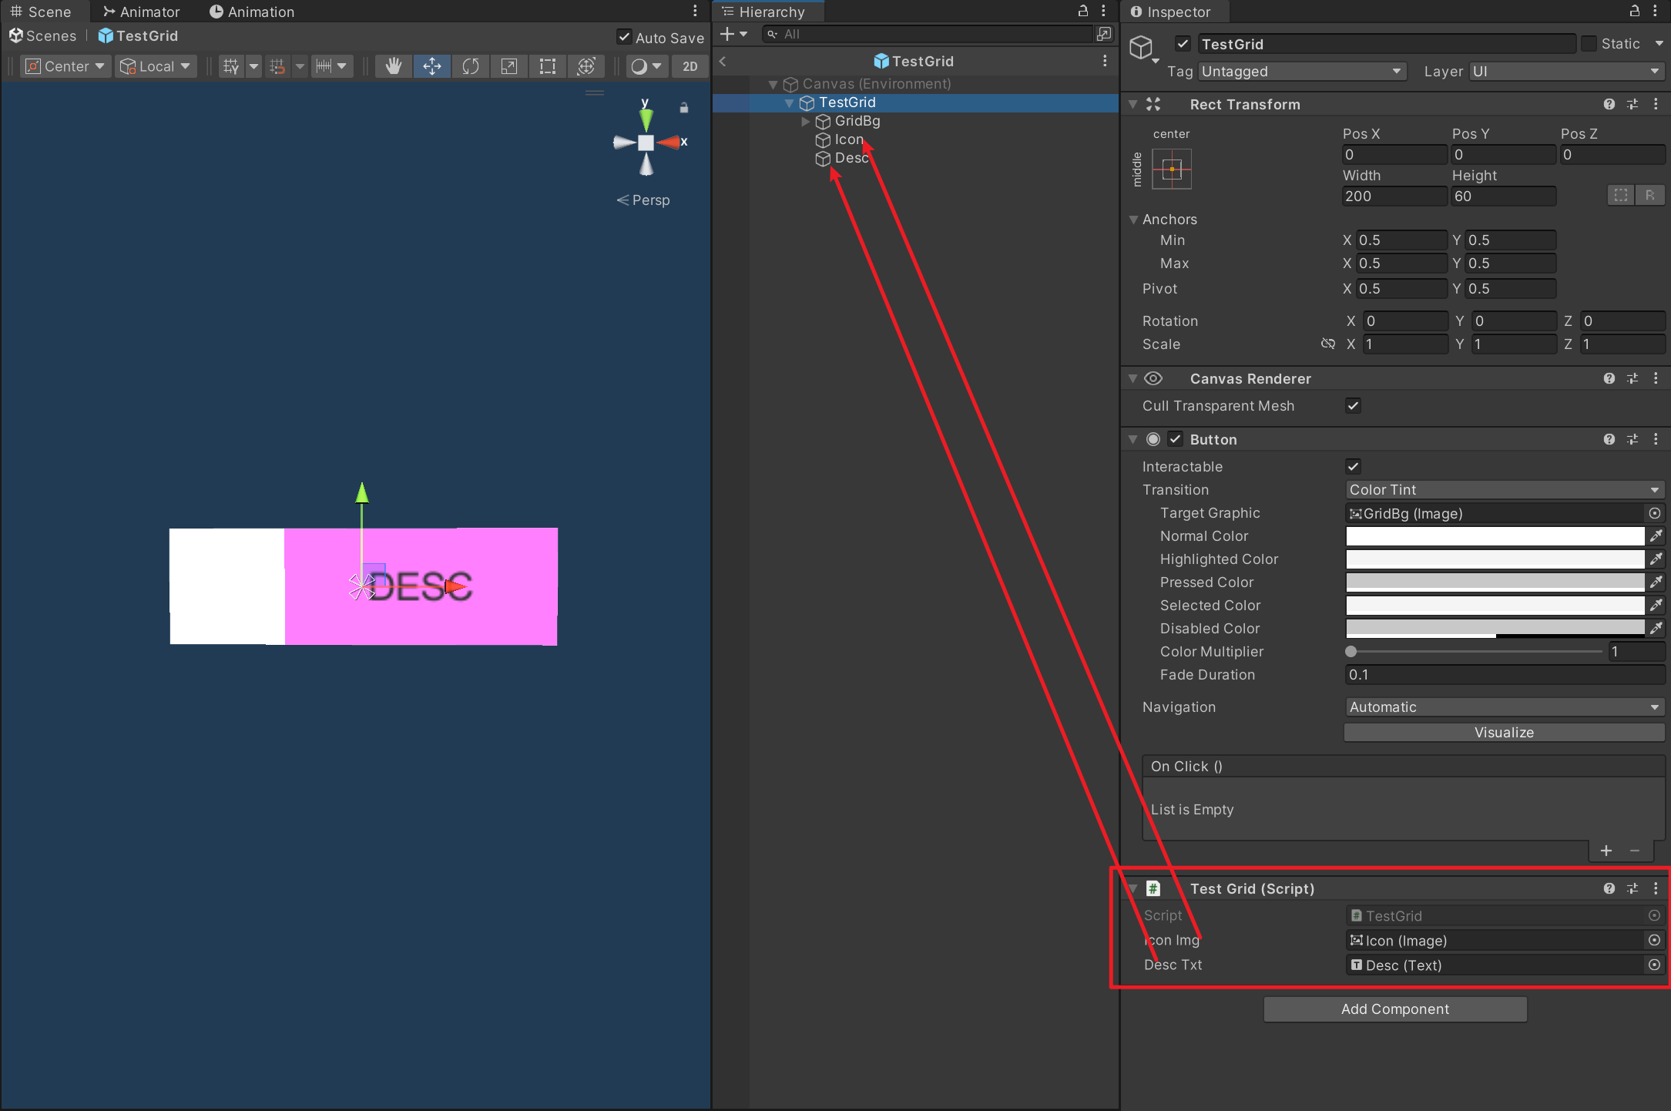Expand the GridBg hierarchy item
Screen dimensions: 1671x1111
pyautogui.click(x=805, y=121)
